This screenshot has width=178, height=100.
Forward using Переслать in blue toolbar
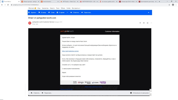coord(86,12)
